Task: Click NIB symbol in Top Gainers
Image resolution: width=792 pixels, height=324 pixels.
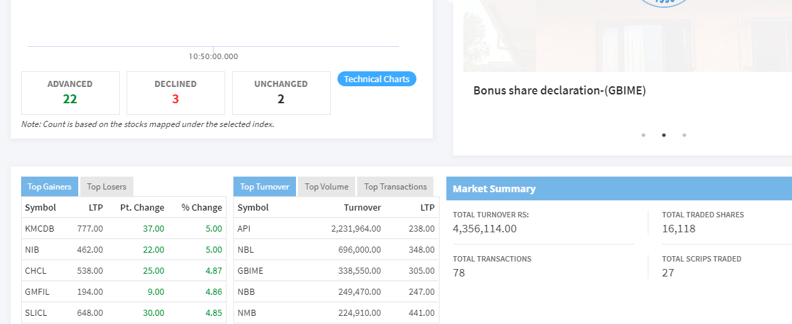Action: pyautogui.click(x=32, y=250)
